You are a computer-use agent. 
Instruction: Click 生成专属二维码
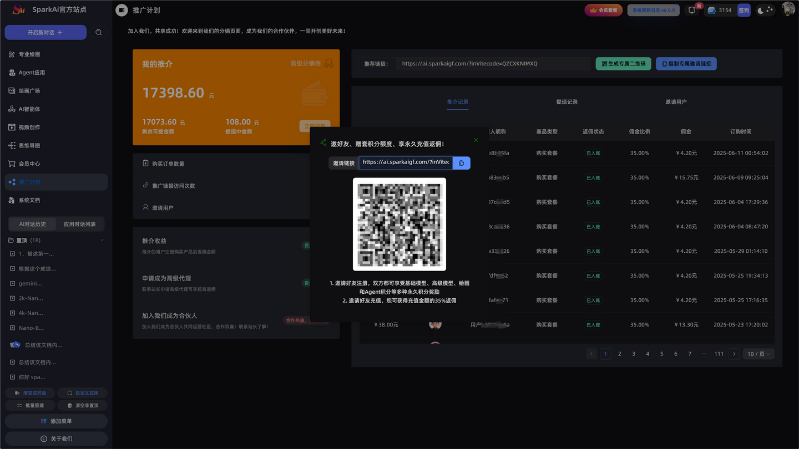coord(624,64)
